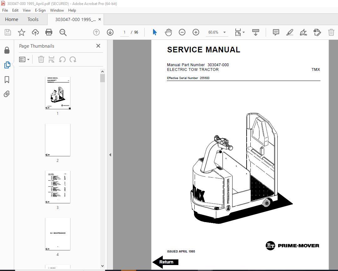The width and height of the screenshot is (338, 271).
Task: Click Manual Part Number 303047-000 text
Action: (198, 65)
